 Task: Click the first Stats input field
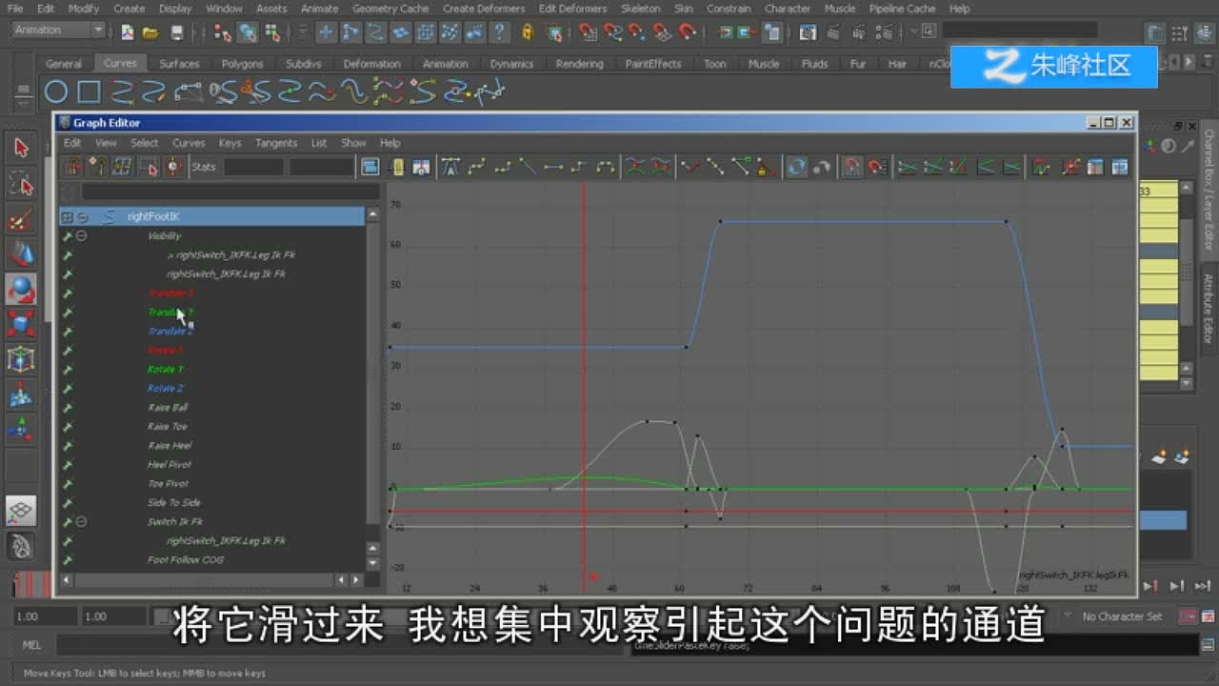253,167
